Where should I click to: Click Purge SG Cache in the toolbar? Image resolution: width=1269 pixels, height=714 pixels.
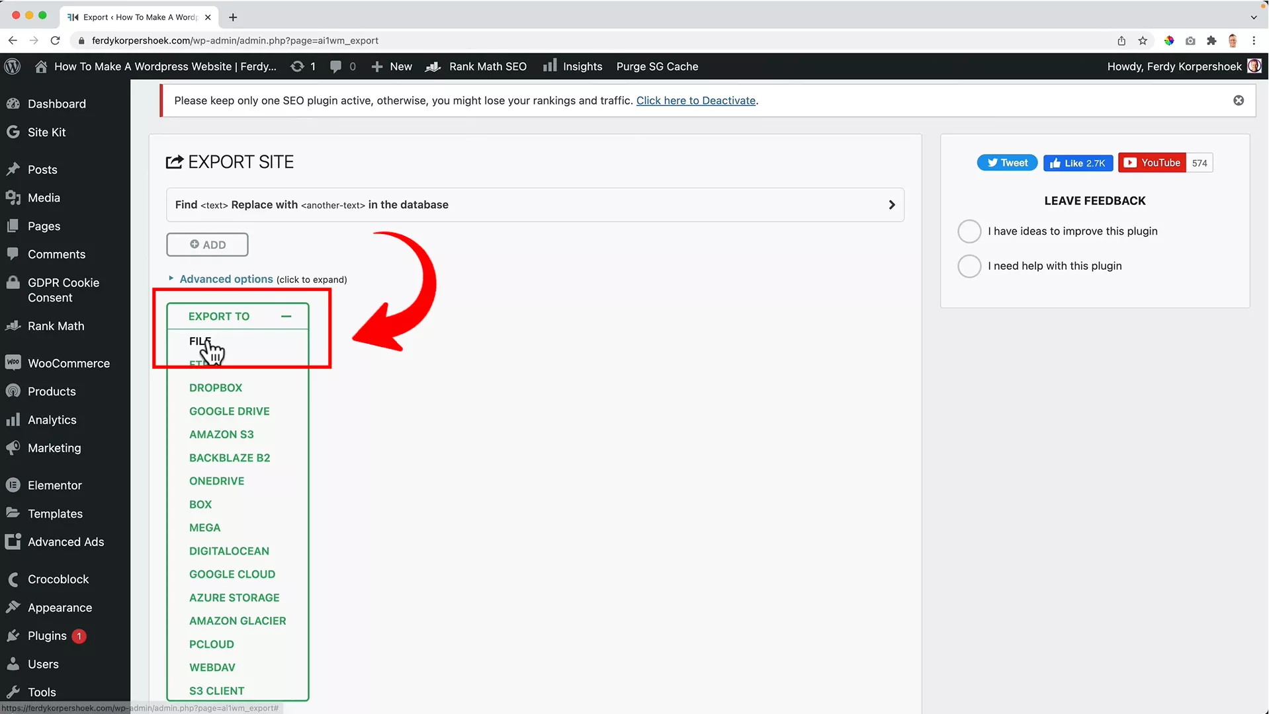[657, 66]
